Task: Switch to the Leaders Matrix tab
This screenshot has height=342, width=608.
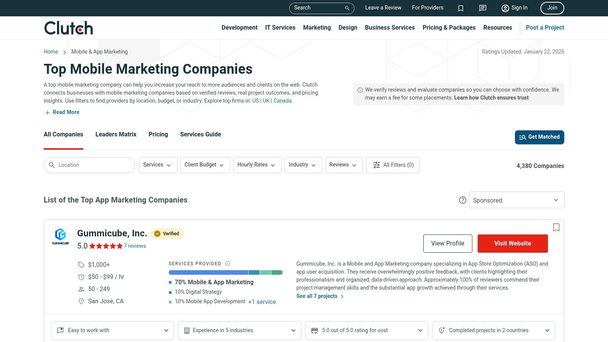Action: 116,134
